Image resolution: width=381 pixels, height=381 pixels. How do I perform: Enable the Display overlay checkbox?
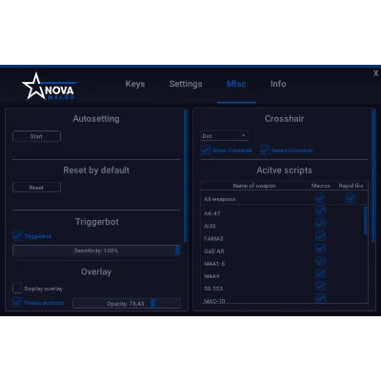tap(17, 289)
